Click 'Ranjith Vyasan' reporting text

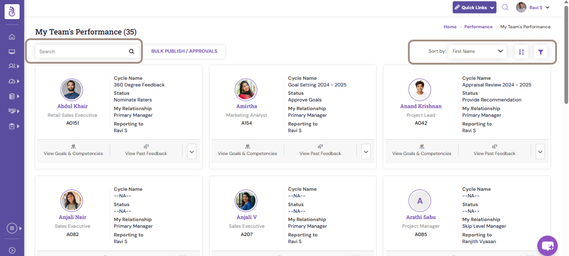pyautogui.click(x=479, y=241)
